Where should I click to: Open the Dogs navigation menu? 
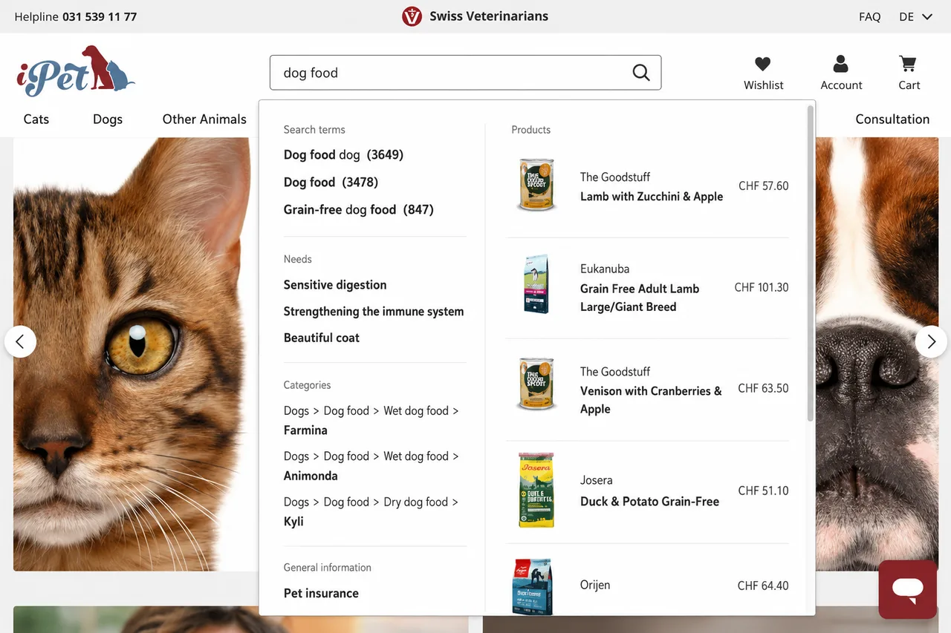pos(108,119)
